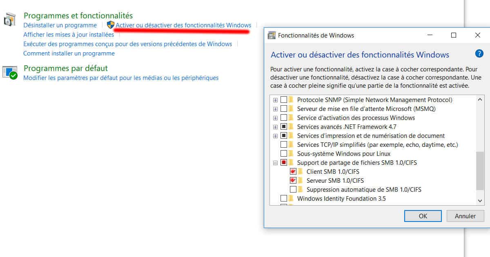Open the Programmes et fonctionnalités heading link
Viewport: 490px width, 257px height.
(x=78, y=16)
